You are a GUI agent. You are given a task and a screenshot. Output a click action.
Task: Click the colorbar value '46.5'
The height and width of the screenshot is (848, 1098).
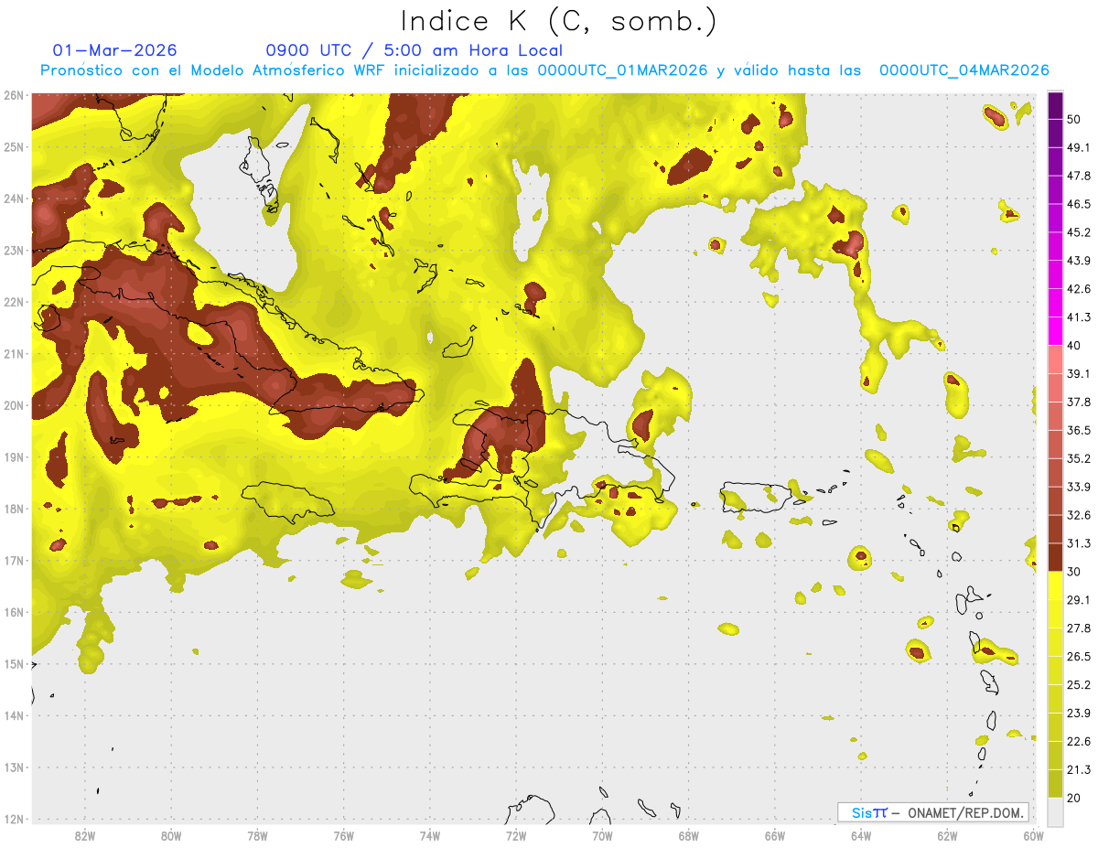[1079, 204]
